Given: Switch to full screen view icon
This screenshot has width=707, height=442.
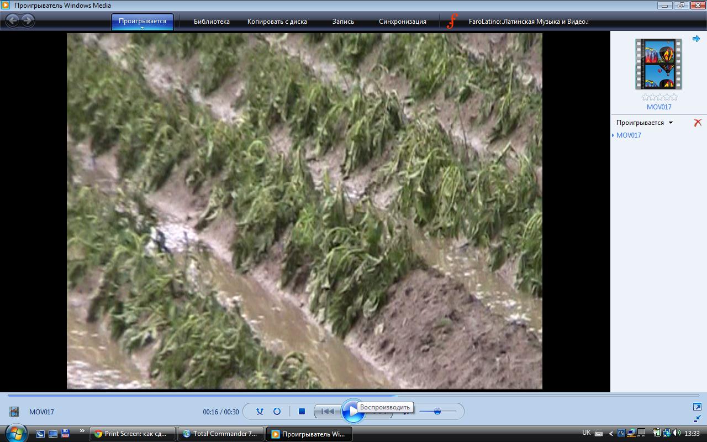Looking at the screenshot, I should pyautogui.click(x=697, y=407).
